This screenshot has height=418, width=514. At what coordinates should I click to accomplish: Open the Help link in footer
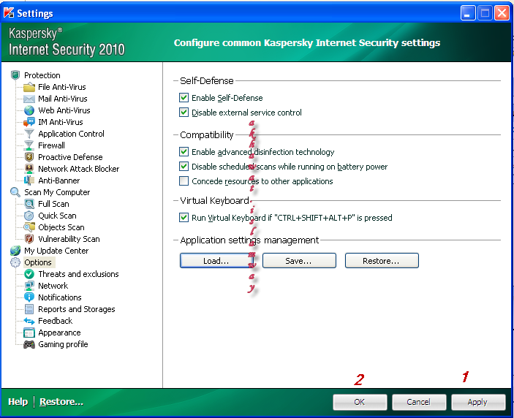click(18, 402)
